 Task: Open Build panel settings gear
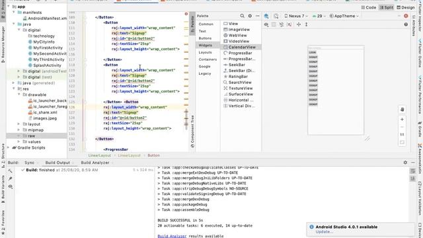coord(405,163)
